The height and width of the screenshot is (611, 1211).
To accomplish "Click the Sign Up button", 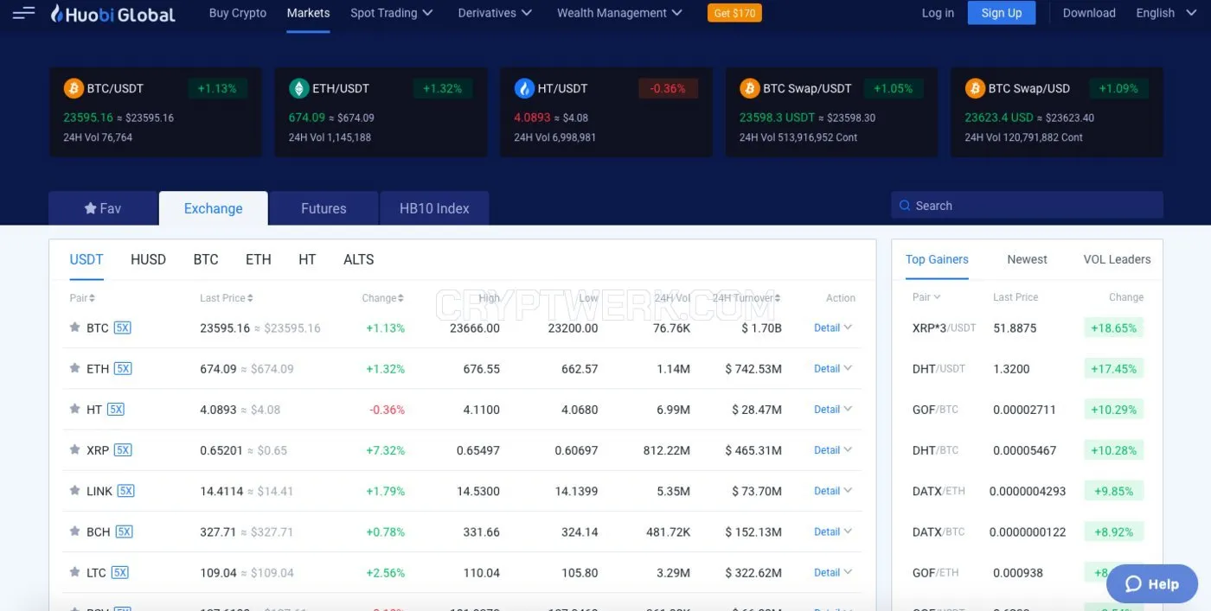I will click(x=1002, y=13).
